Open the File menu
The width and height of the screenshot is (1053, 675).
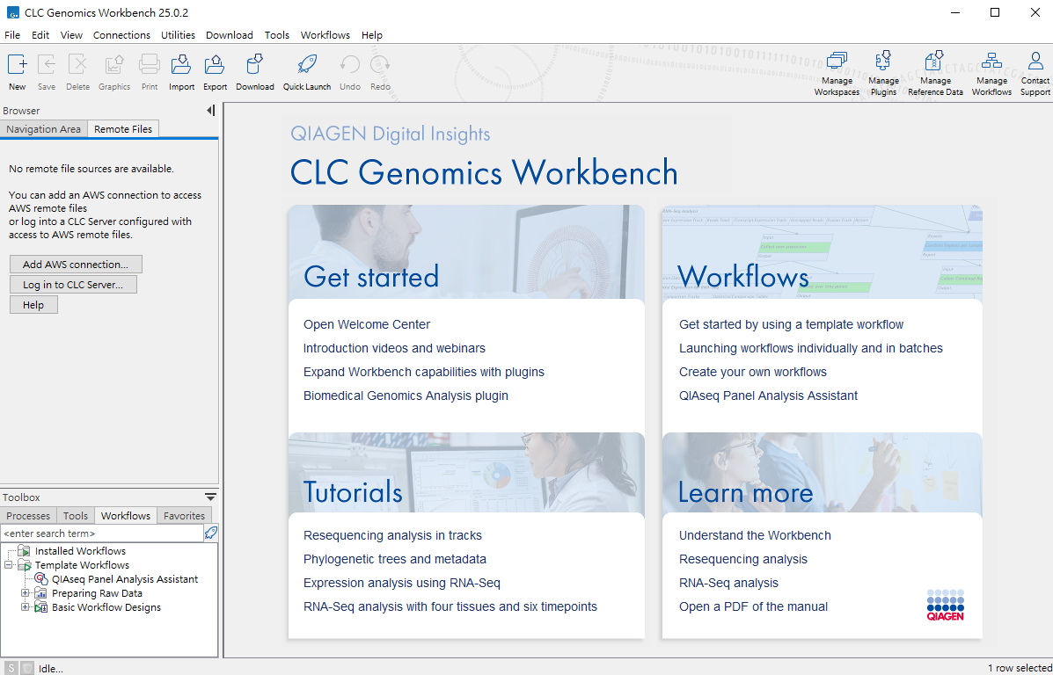(12, 35)
